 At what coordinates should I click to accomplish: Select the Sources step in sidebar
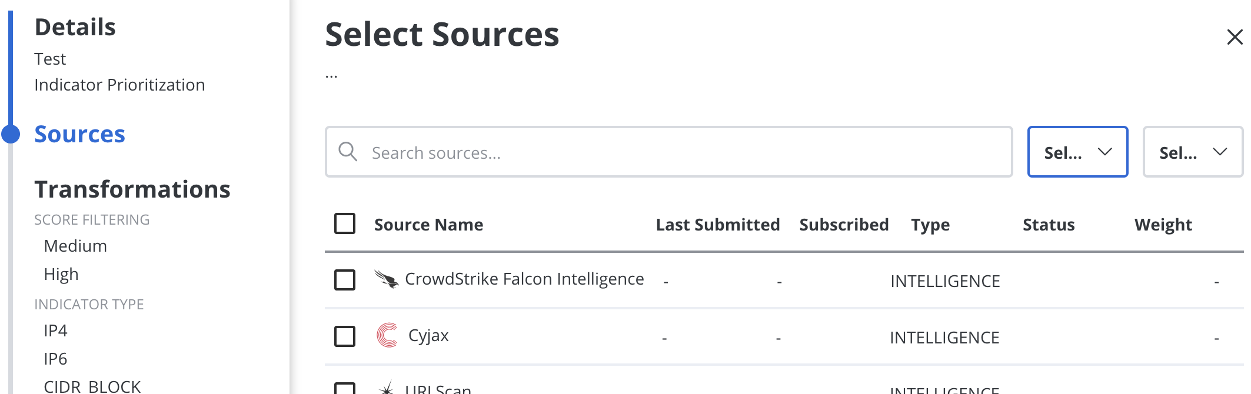tap(79, 134)
